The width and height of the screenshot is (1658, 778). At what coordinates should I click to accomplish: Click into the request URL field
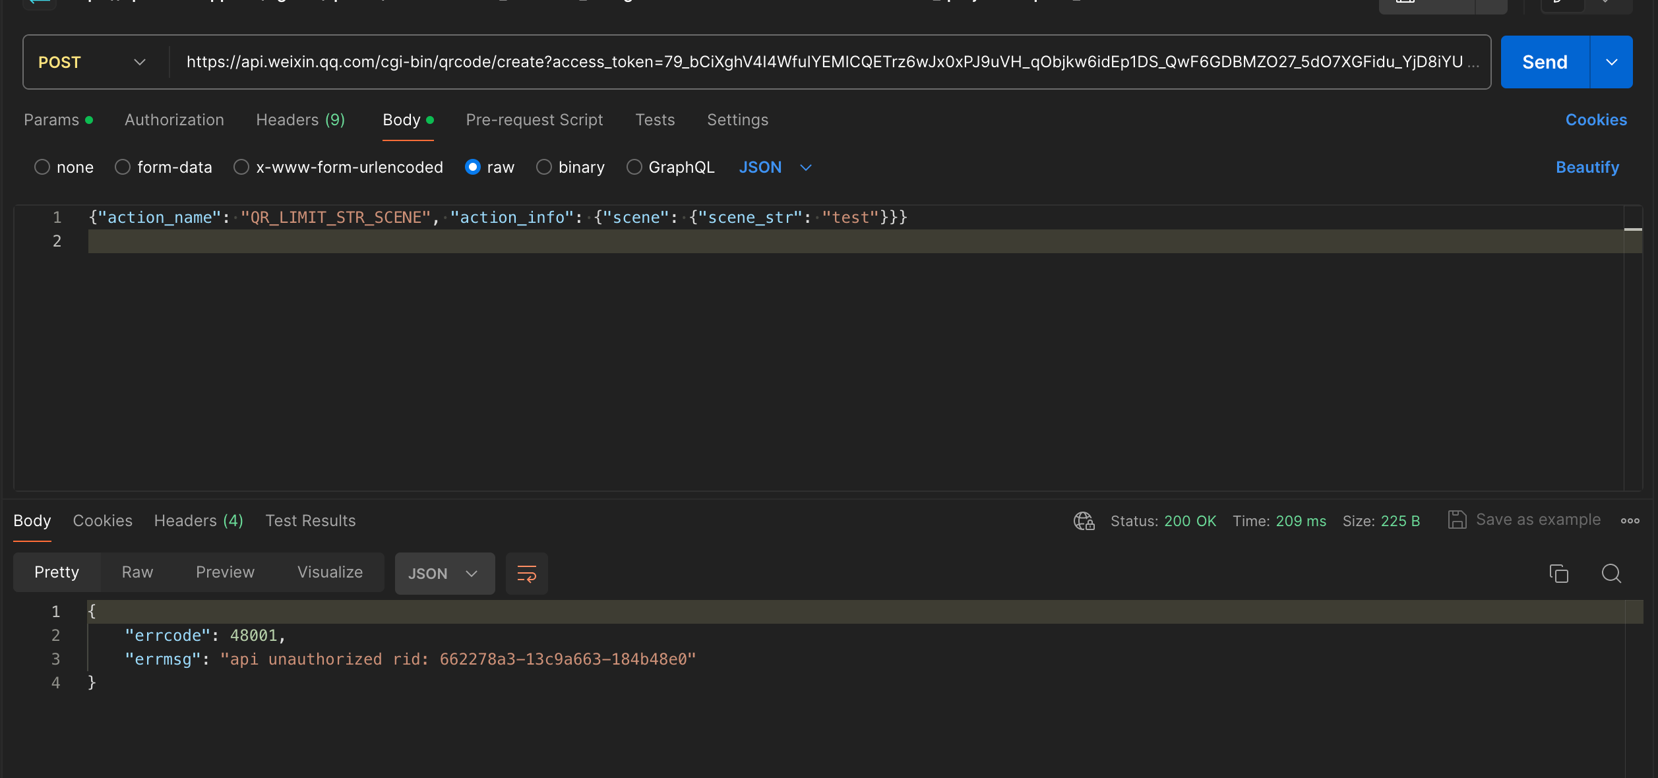pos(824,63)
